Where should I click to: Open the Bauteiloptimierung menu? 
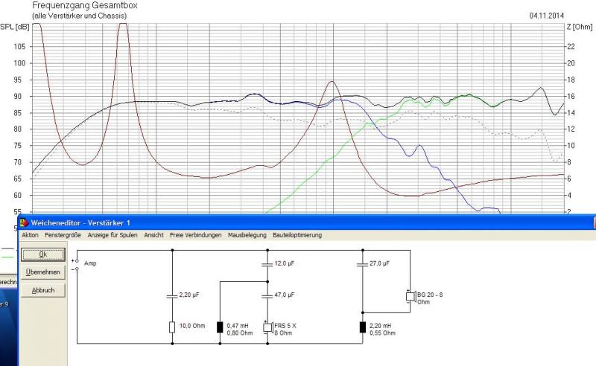tap(297, 235)
